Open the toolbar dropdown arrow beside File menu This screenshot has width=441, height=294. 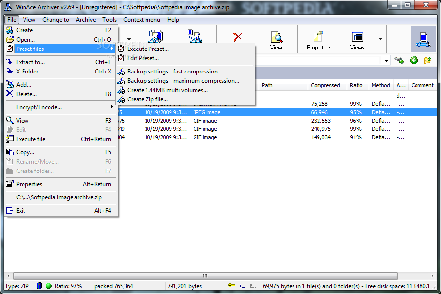pyautogui.click(x=129, y=39)
